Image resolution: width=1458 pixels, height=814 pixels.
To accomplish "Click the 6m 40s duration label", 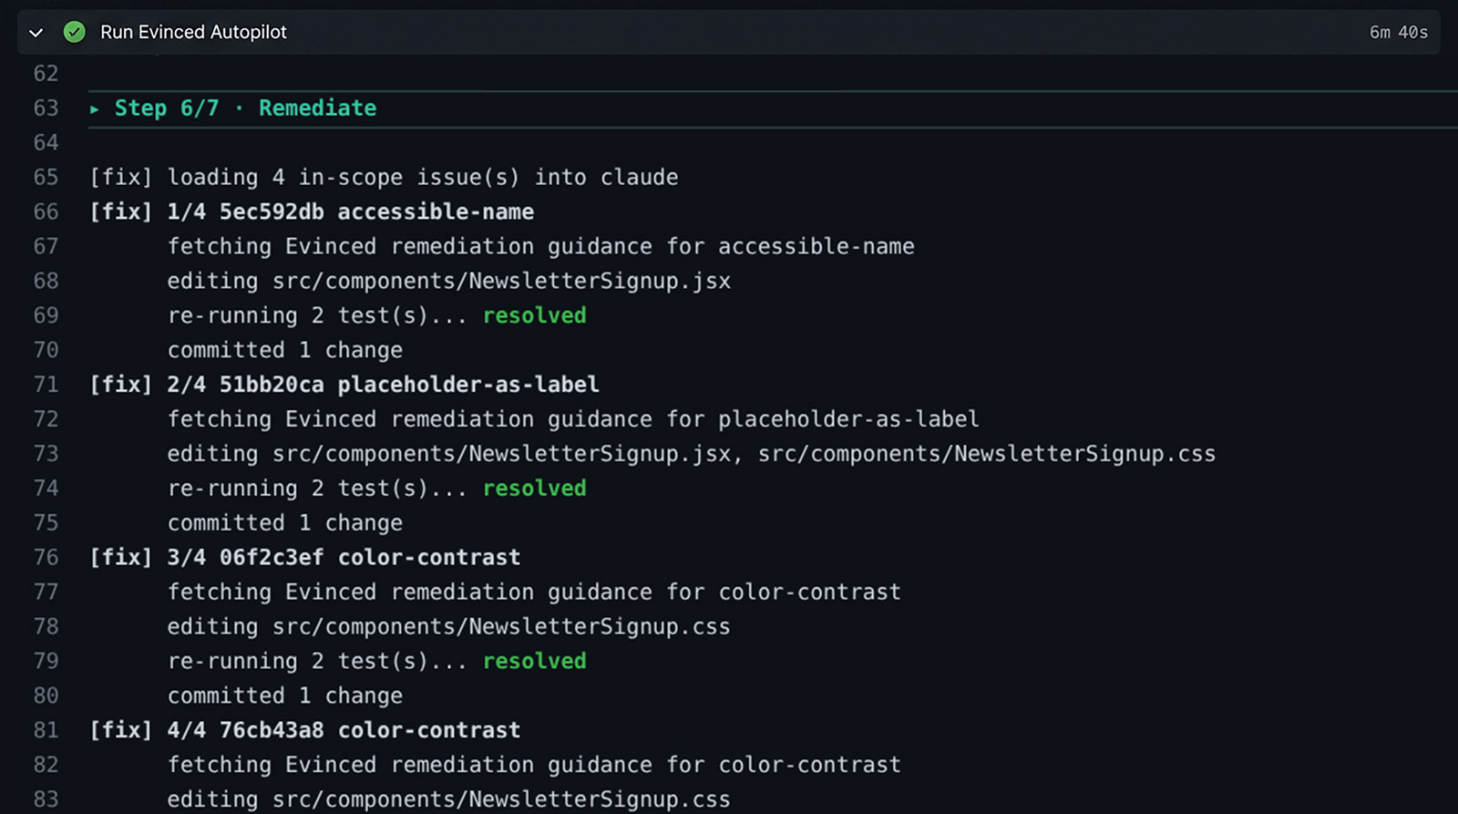I will point(1398,32).
